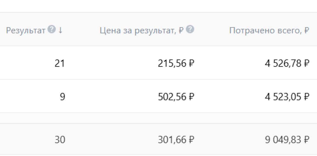
Task: Click the Цена за результат, ₽ column header
Action: (141, 30)
